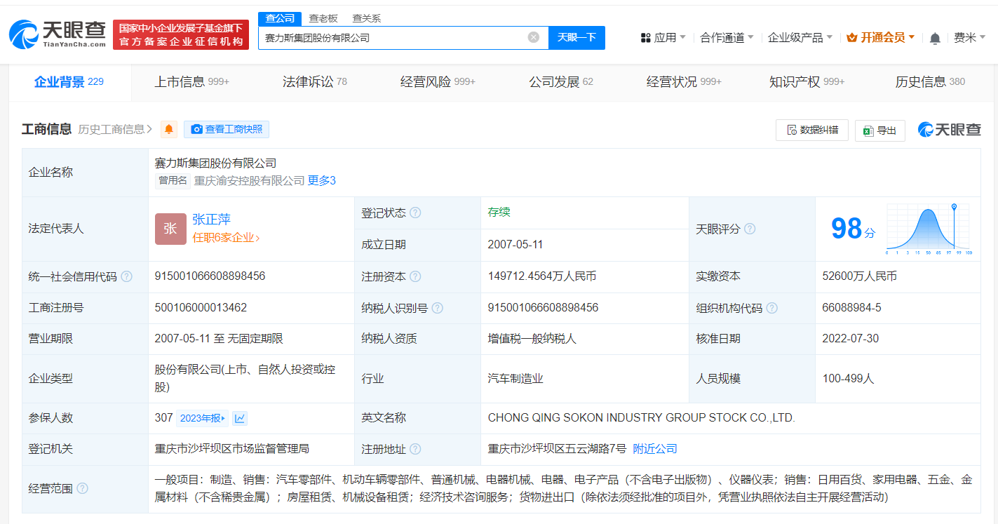
Task: Open the 注册资本 help tooltip question mark
Action: (416, 276)
